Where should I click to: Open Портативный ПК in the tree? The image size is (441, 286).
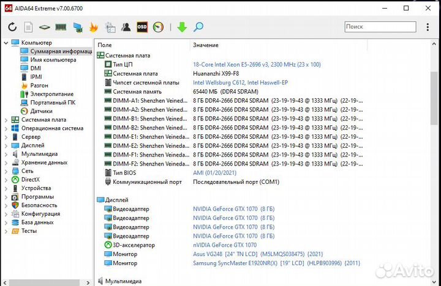point(53,103)
